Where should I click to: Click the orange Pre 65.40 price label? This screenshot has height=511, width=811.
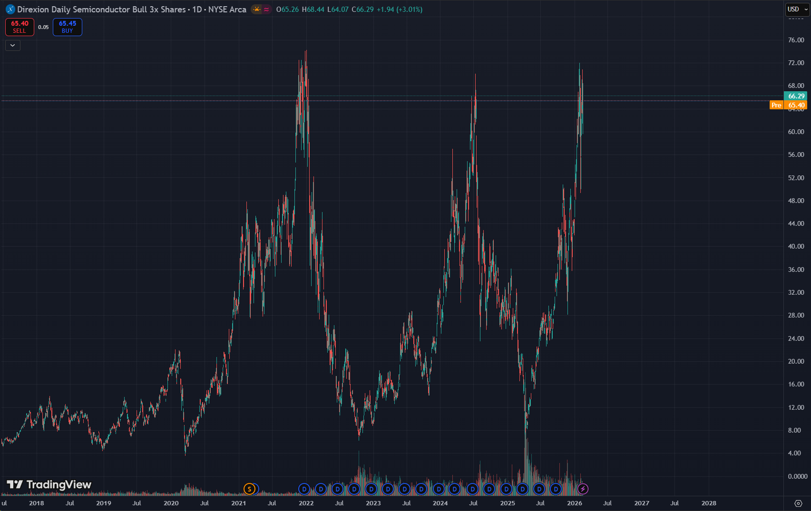[x=788, y=105]
